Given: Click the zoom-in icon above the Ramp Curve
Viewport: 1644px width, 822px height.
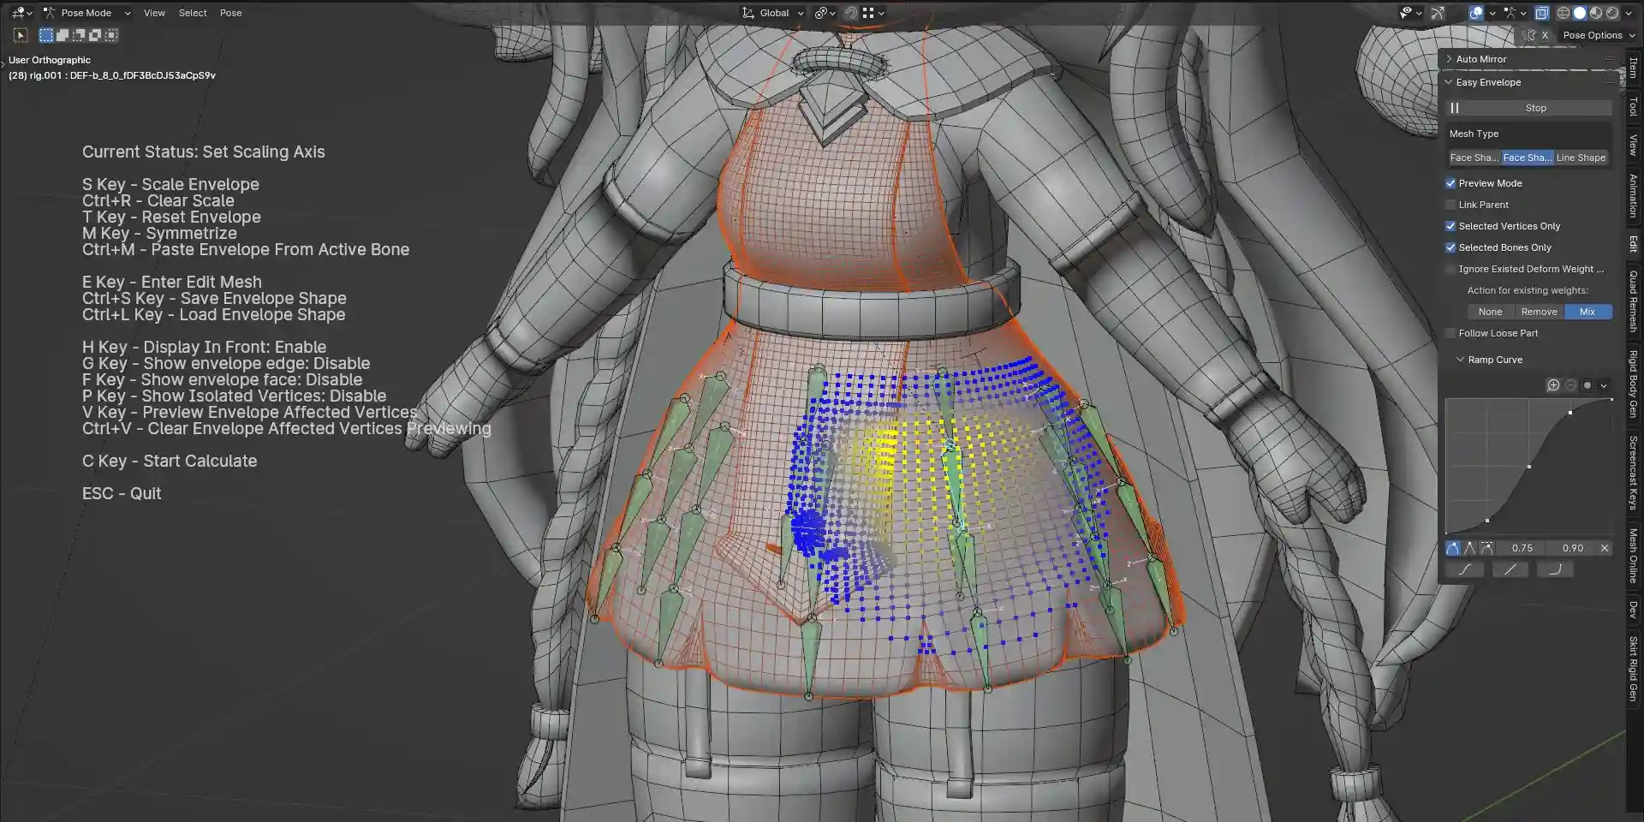Looking at the screenshot, I should pyautogui.click(x=1553, y=385).
